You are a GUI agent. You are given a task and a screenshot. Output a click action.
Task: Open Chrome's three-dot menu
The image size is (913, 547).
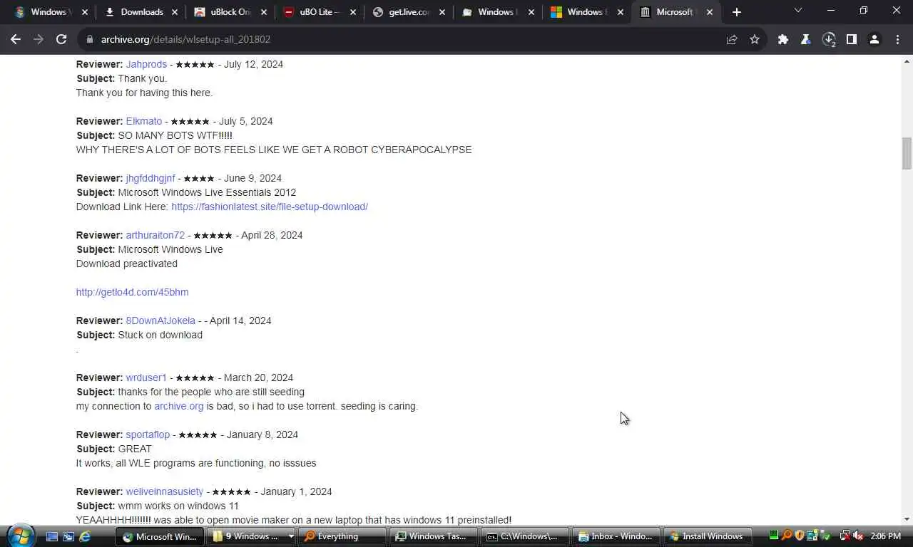pyautogui.click(x=897, y=39)
